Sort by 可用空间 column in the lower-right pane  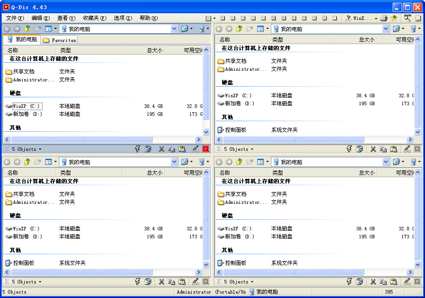396,172
